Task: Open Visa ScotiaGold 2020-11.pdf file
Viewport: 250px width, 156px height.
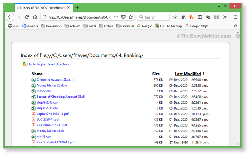Action: click(55, 142)
